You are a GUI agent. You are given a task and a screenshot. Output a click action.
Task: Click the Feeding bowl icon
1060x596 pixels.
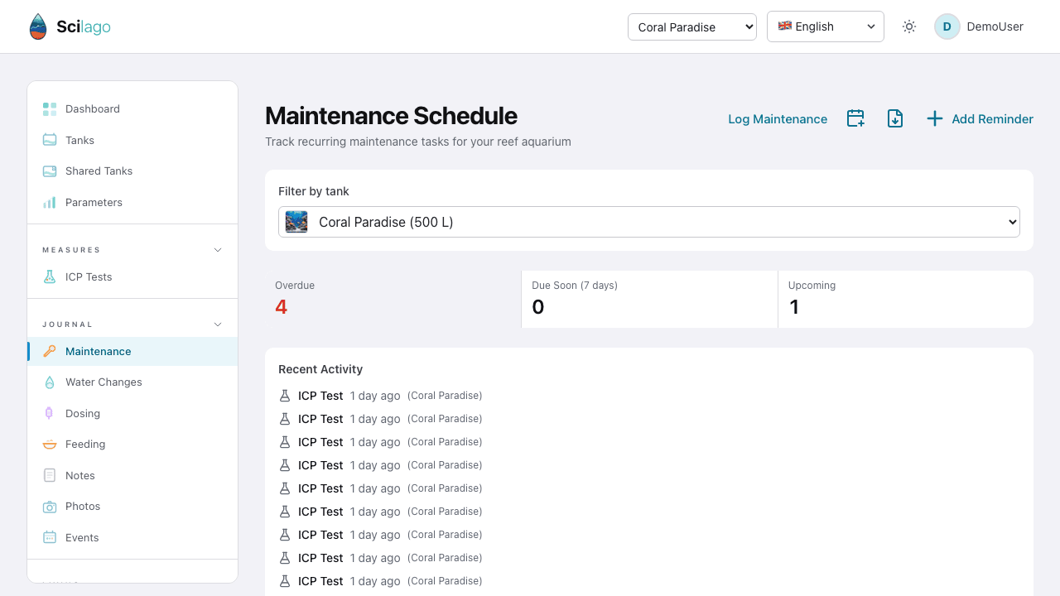[x=50, y=445]
